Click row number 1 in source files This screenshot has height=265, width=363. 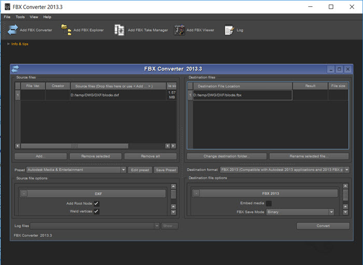18,95
